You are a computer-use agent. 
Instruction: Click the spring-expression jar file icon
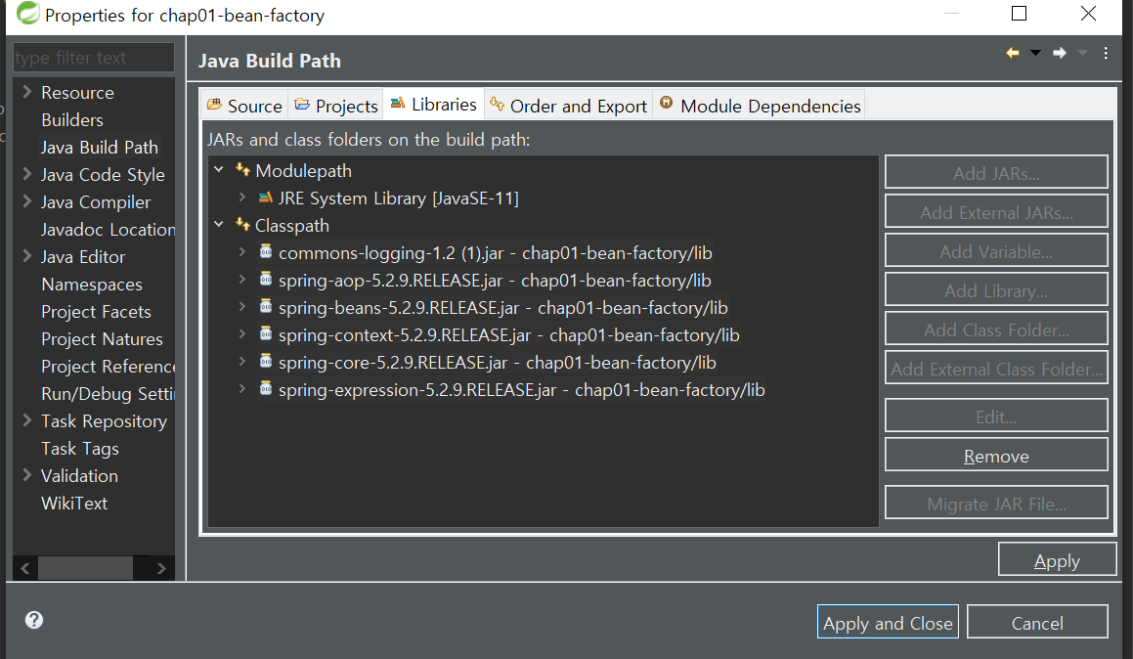(266, 389)
